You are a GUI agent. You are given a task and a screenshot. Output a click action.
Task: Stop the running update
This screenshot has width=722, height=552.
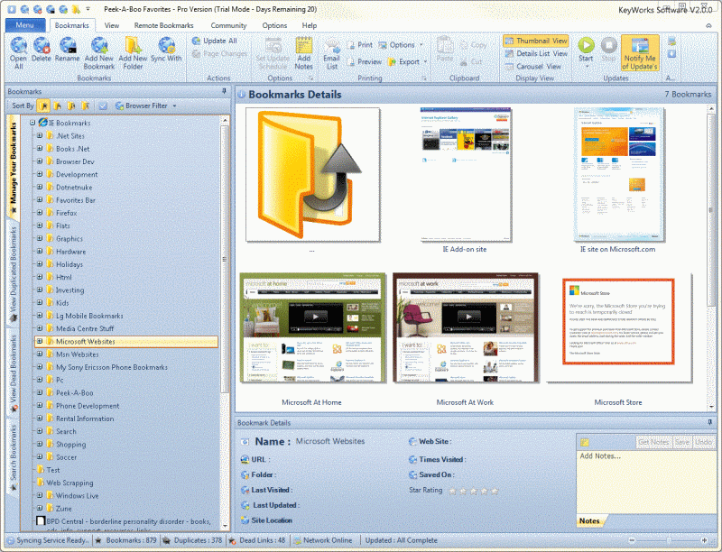click(x=608, y=50)
